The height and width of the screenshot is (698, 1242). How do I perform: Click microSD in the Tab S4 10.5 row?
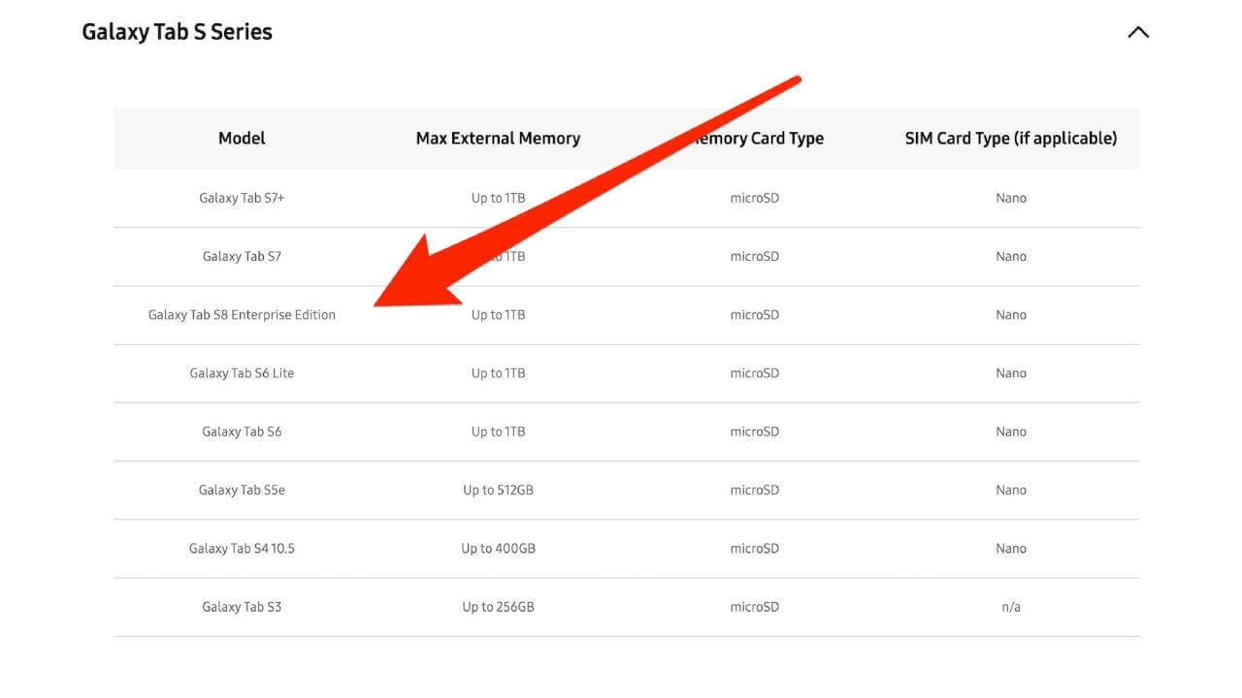point(755,549)
